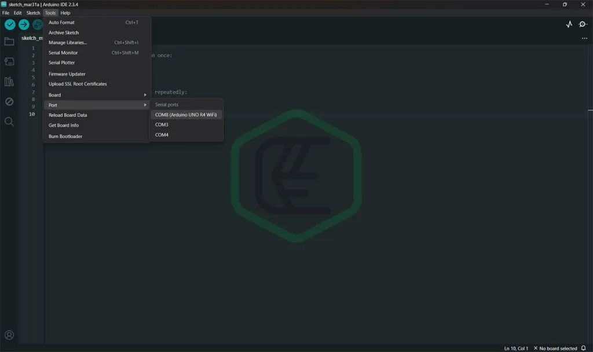Screen dimensions: 593x352
Task: Switch to the sketch_mar31a editor tab
Action: (x=32, y=38)
